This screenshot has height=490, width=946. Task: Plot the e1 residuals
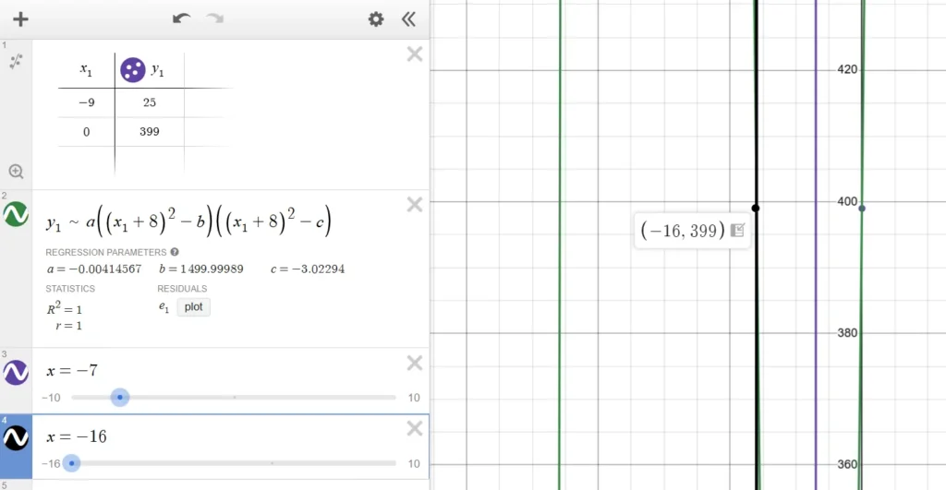click(193, 307)
